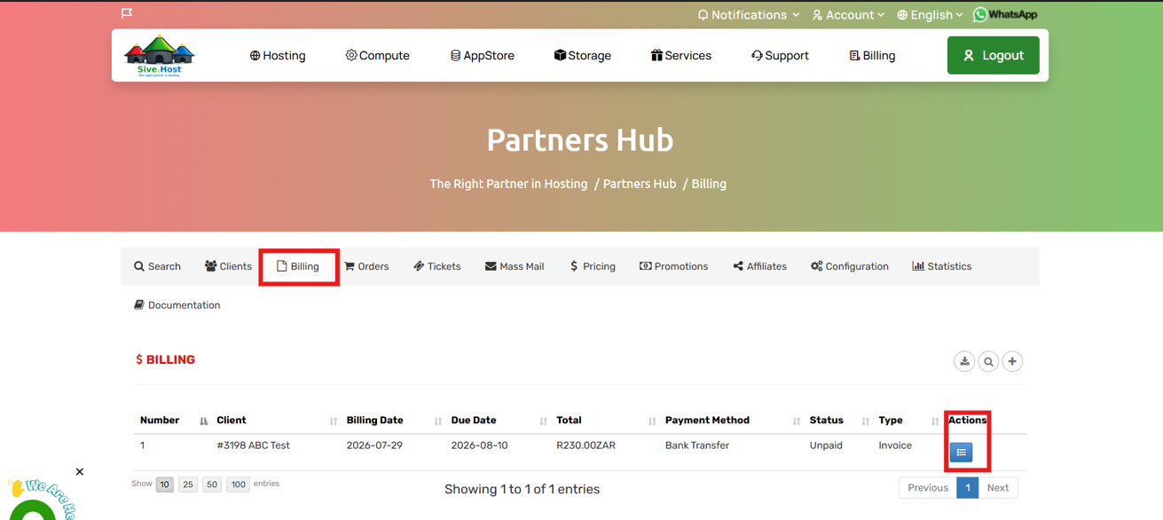Sort table by Type column

908,421
